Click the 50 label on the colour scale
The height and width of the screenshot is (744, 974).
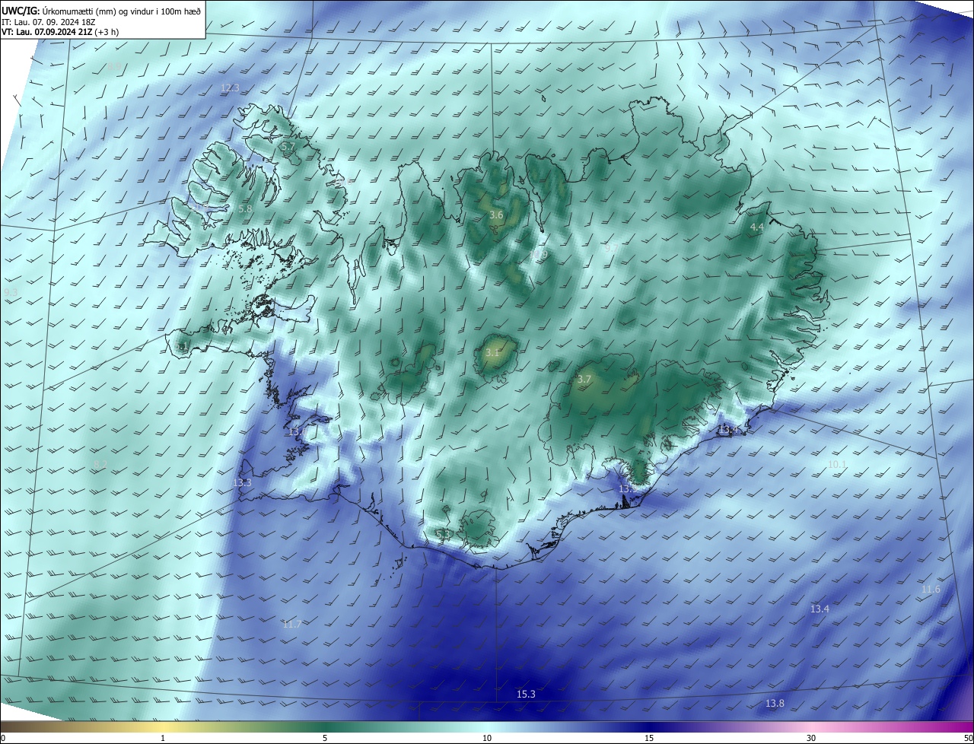[x=967, y=738]
